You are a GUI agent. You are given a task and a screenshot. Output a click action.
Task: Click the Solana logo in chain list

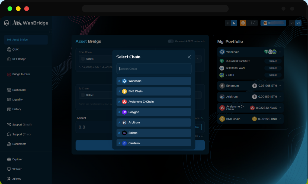tap(124, 133)
